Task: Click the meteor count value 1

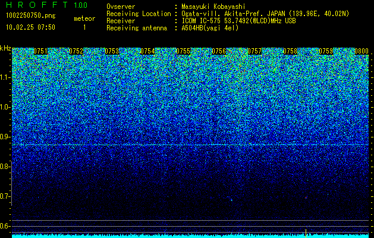Action: coord(84,27)
